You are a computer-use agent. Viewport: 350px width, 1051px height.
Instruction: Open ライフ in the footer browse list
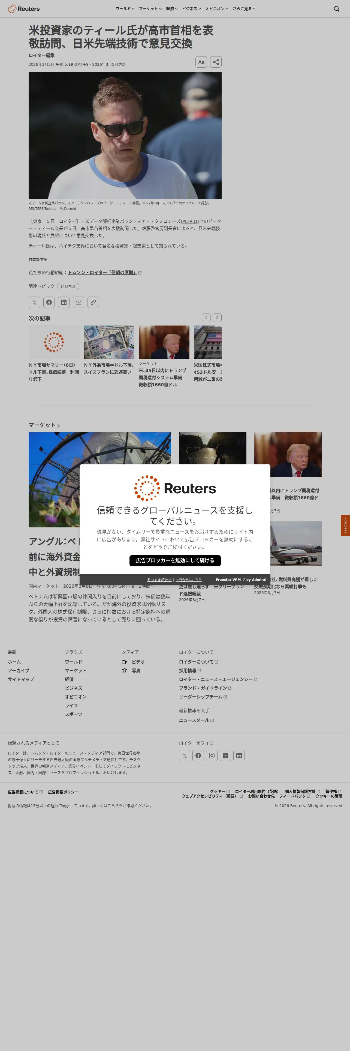[71, 705]
